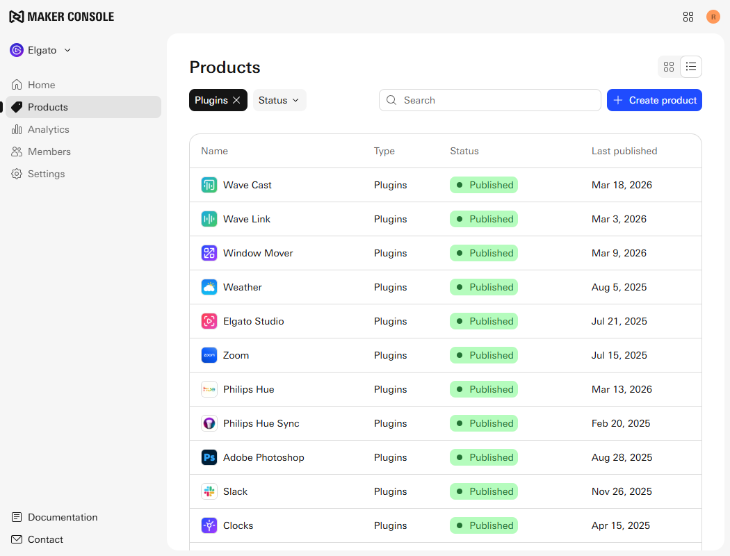Screen dimensions: 730x556
Task: Click the Weather plugin icon
Action: (x=209, y=287)
